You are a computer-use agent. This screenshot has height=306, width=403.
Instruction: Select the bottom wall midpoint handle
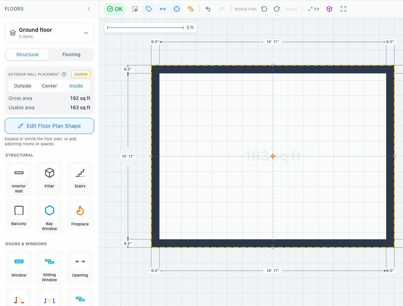[273, 248]
